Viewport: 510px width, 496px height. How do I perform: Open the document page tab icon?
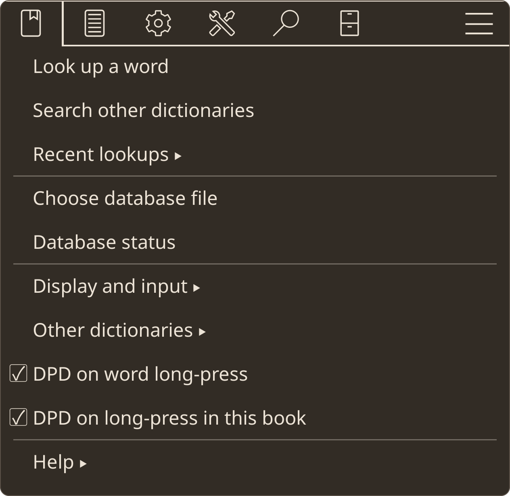pyautogui.click(x=95, y=23)
